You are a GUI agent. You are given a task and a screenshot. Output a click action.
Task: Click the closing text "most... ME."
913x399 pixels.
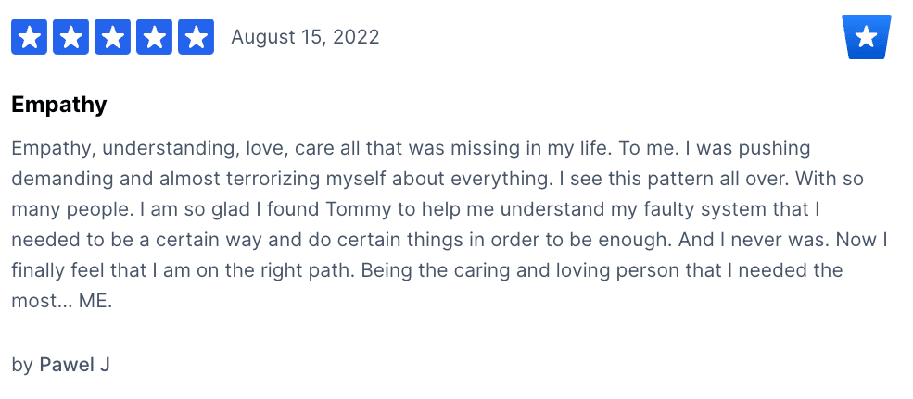(x=62, y=301)
